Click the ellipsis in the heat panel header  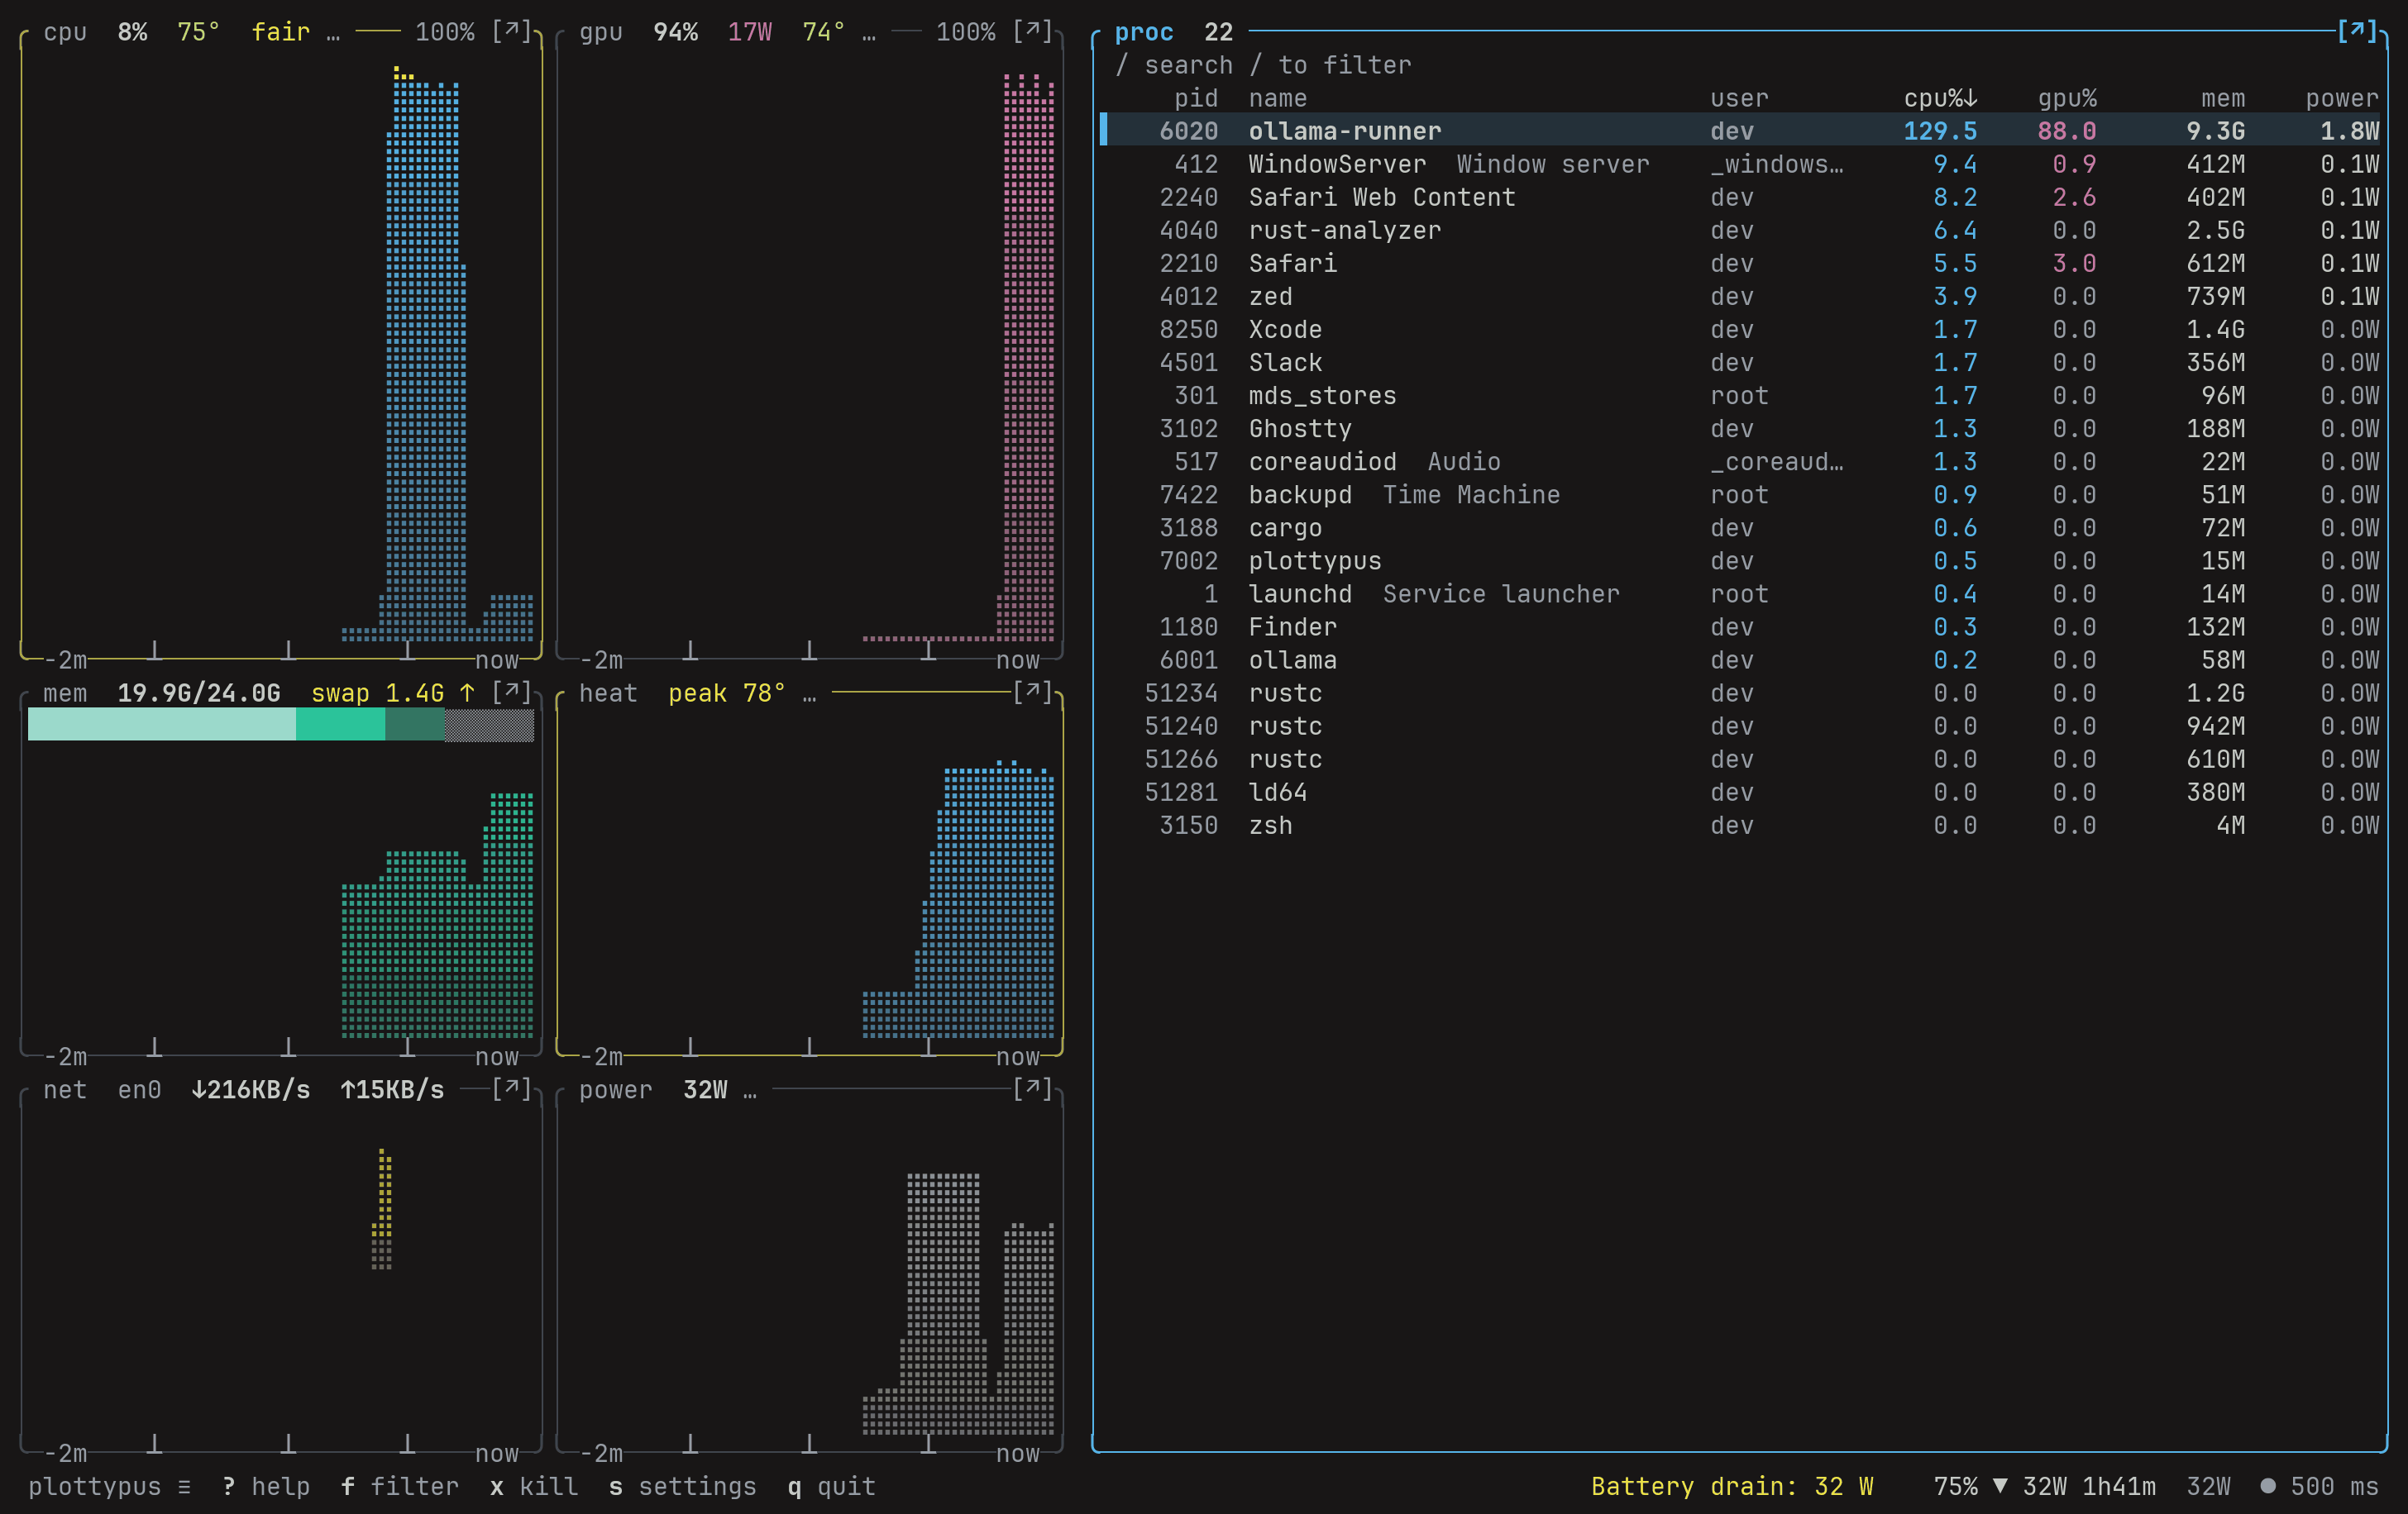(809, 697)
